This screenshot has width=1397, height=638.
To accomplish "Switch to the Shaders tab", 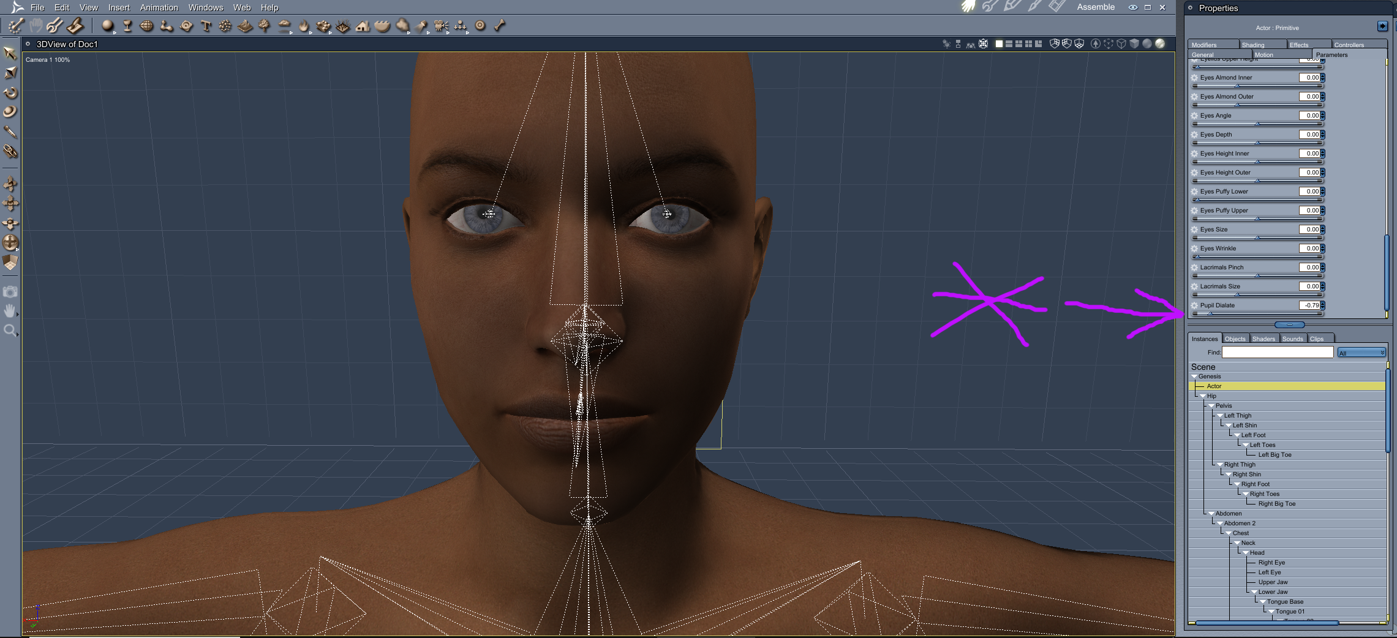I will pyautogui.click(x=1263, y=339).
